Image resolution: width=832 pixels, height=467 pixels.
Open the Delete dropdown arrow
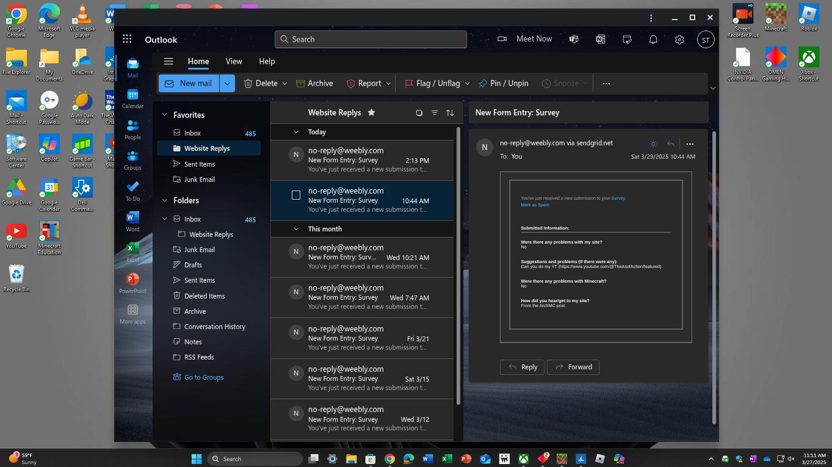284,83
